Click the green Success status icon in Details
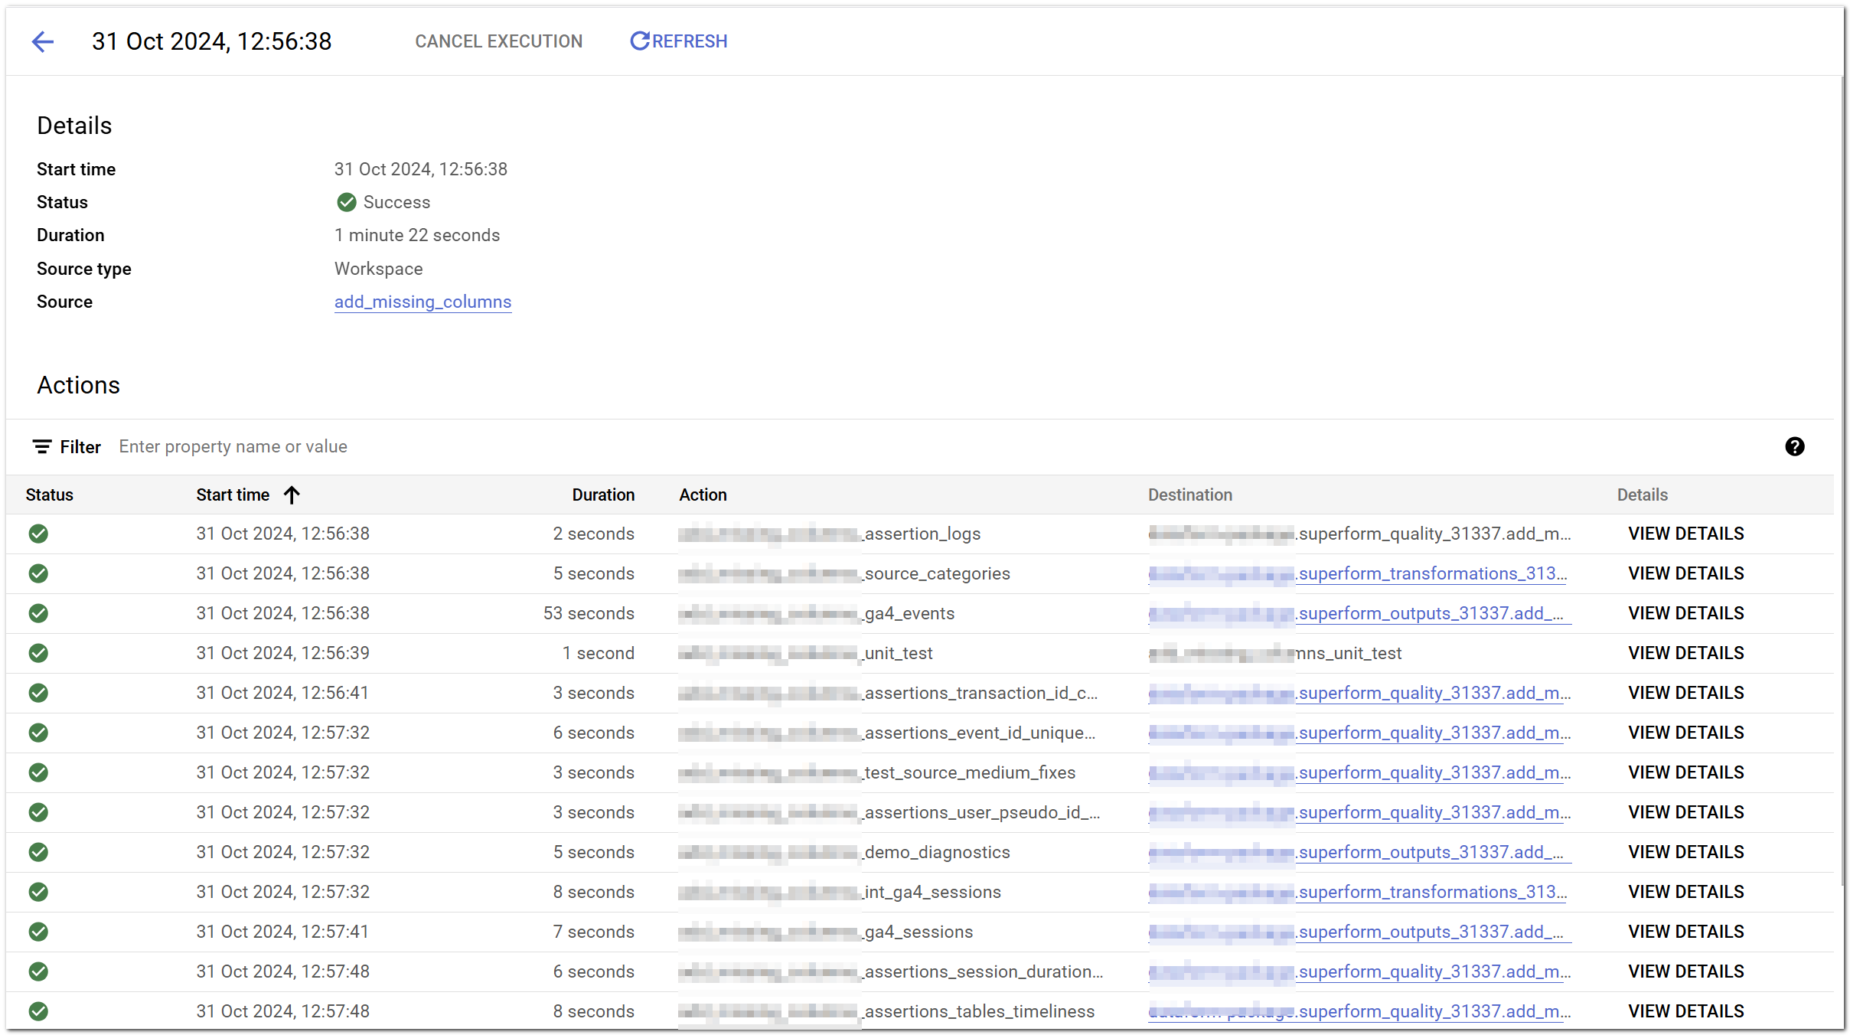The width and height of the screenshot is (1850, 1035). point(346,202)
